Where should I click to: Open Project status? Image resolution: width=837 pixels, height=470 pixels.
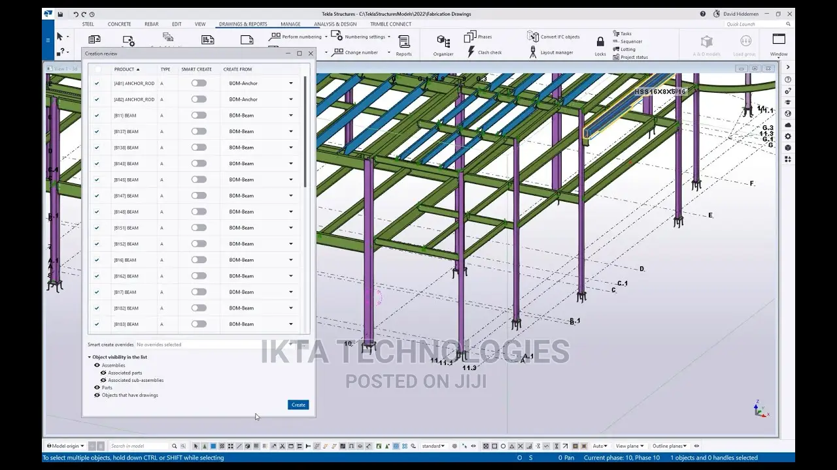click(x=630, y=57)
